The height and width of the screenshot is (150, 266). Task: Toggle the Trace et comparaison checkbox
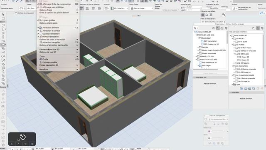[x=206, y=120]
